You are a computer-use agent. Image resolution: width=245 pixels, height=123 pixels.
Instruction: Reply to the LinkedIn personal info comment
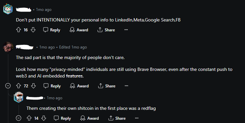pyautogui.click(x=52, y=30)
